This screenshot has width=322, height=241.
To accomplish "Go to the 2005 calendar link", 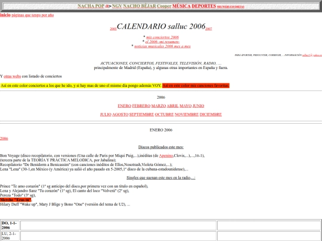I will click(x=113, y=29).
